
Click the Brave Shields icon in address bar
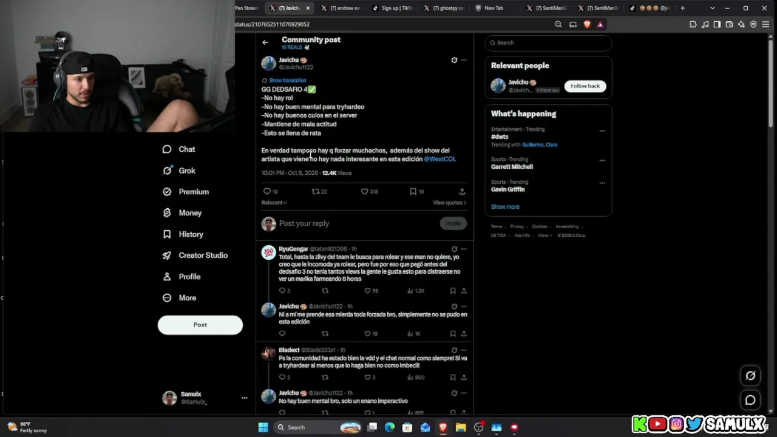[x=587, y=24]
